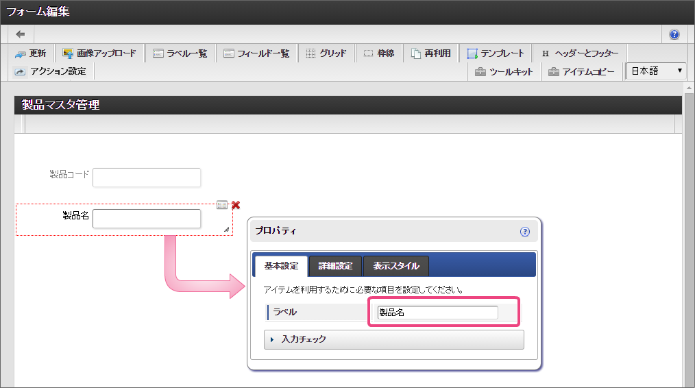Click the 再利用 reuse button

click(x=431, y=53)
